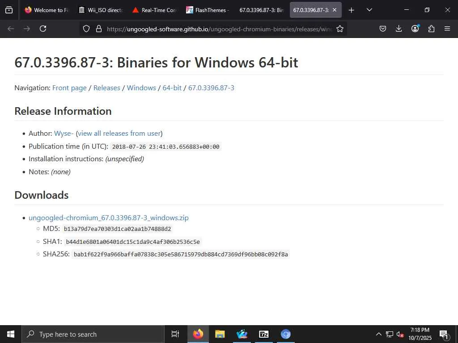Screen dimensions: 458x343
Task: Click the publication time value
Action: coord(165,146)
